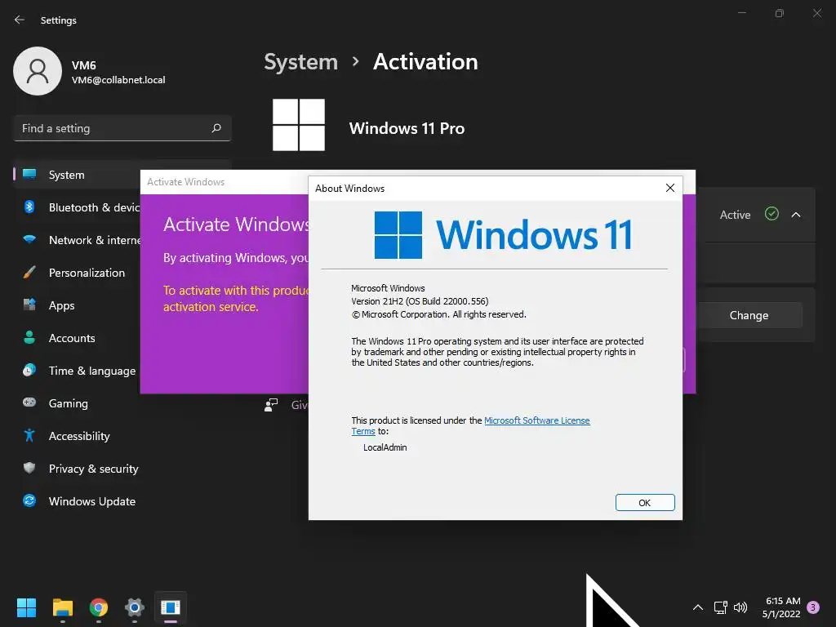Click the Windows Update refresh icon

[29, 500]
